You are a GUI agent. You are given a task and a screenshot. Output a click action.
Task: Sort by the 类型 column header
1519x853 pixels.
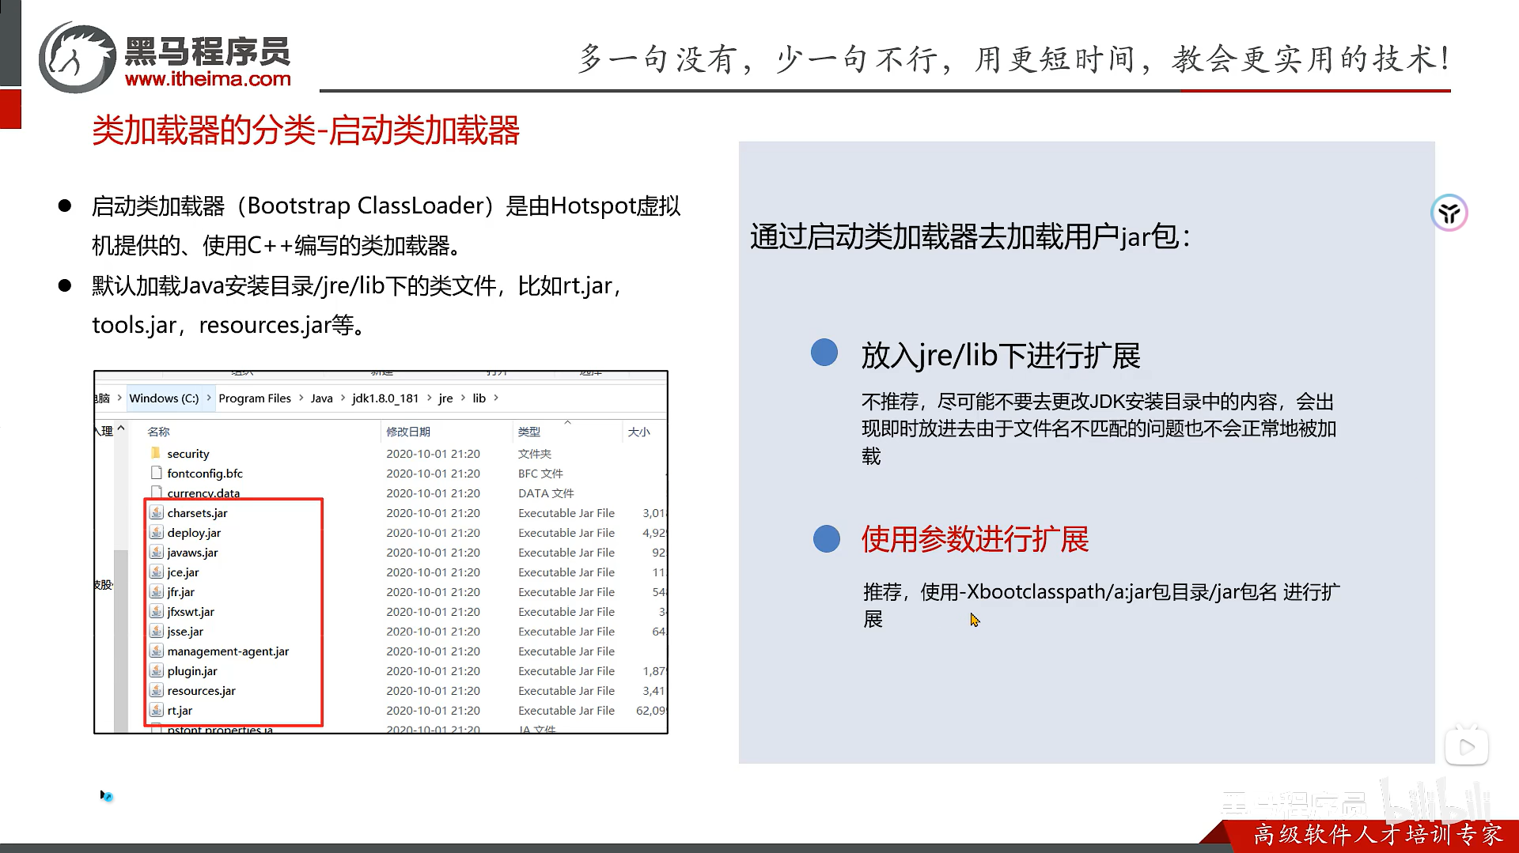529,432
